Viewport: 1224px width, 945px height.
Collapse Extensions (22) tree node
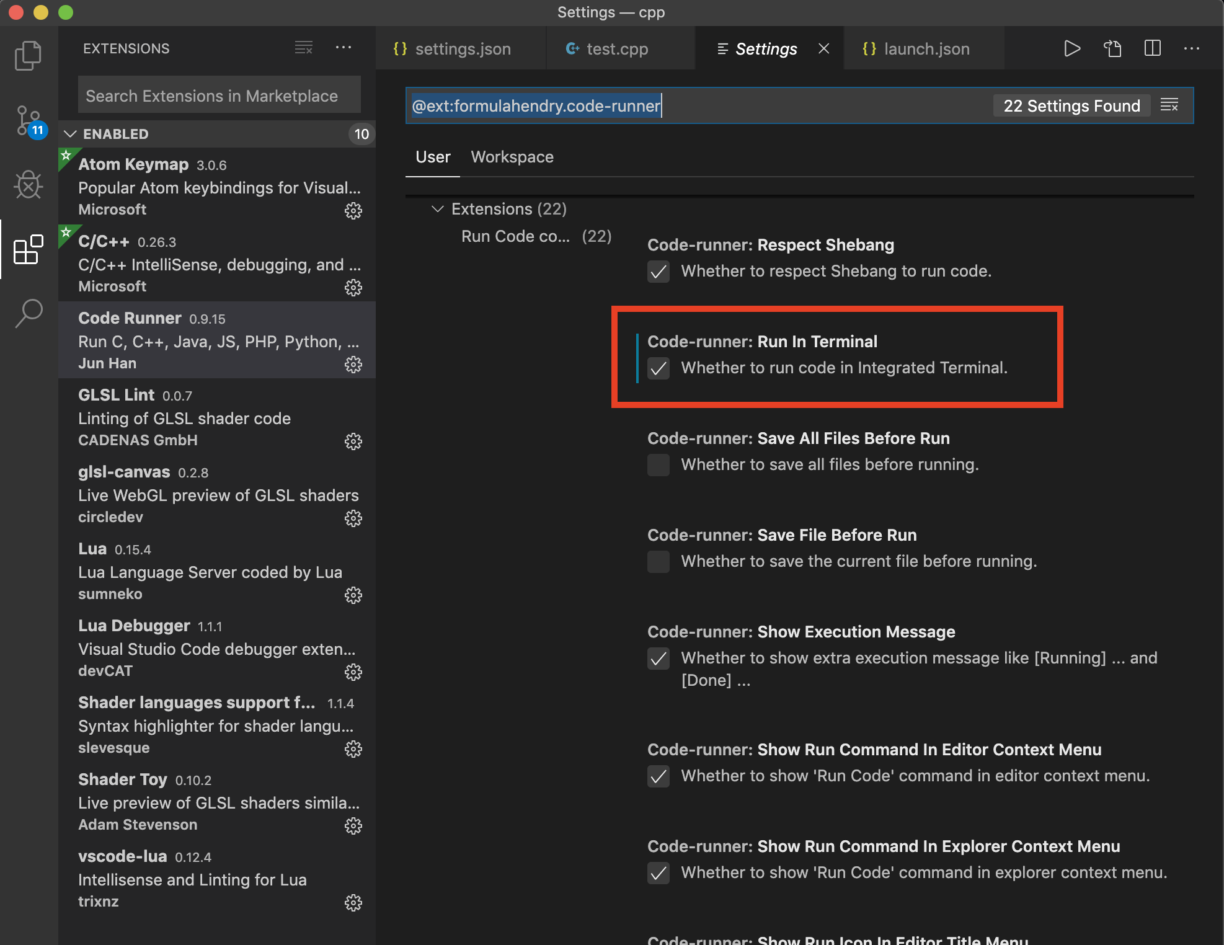pos(438,209)
